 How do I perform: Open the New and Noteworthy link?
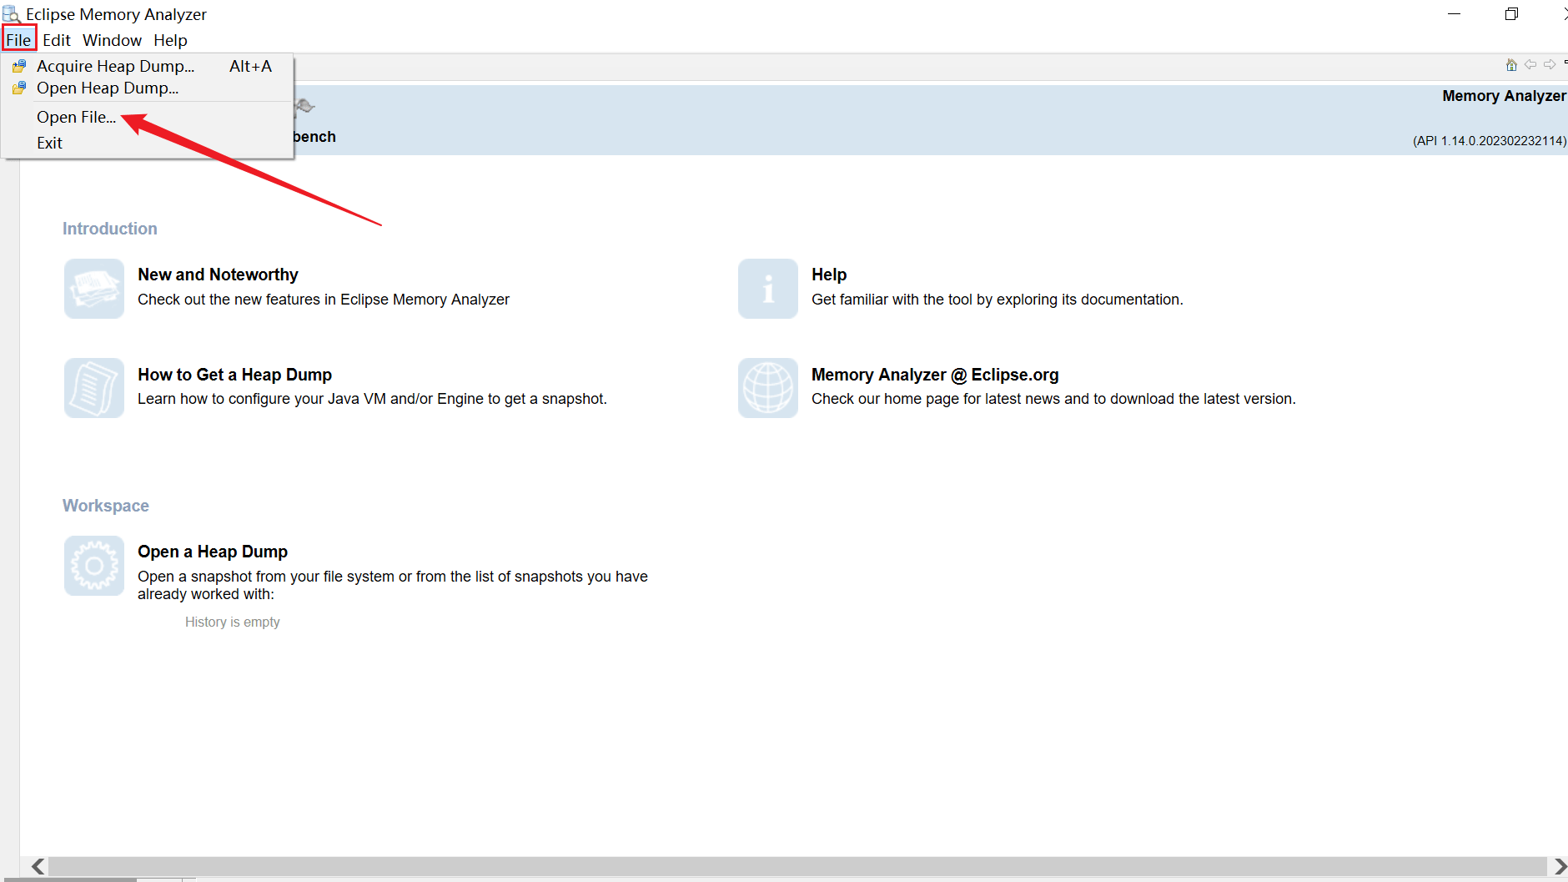coord(218,275)
